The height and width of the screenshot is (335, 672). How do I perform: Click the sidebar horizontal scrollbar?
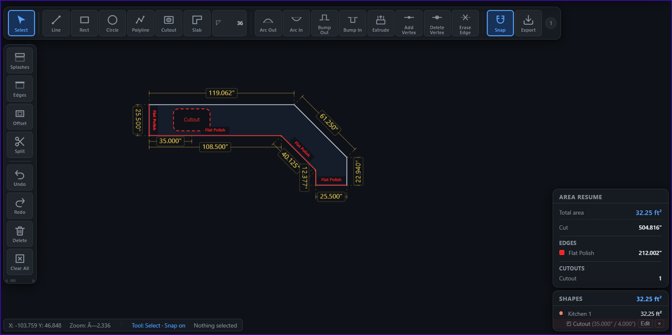tap(20, 281)
